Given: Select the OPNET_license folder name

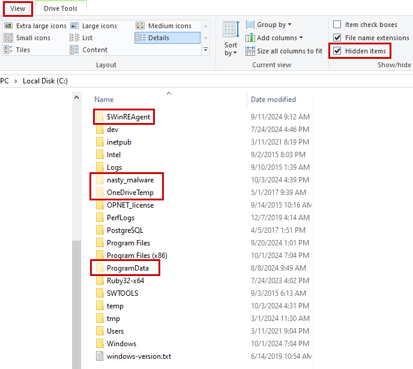Looking at the screenshot, I should click(x=130, y=205).
